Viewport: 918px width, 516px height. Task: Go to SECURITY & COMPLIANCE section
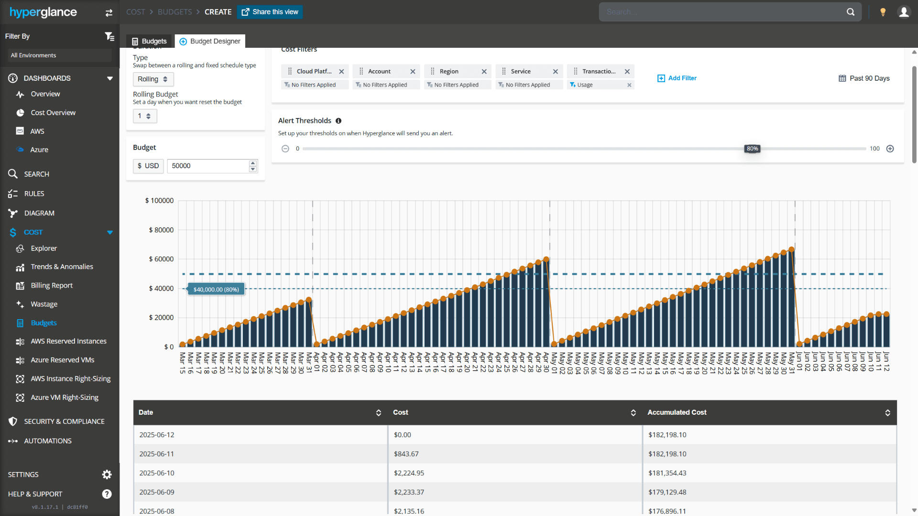tap(64, 421)
